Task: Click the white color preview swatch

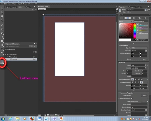Action: [125, 40]
